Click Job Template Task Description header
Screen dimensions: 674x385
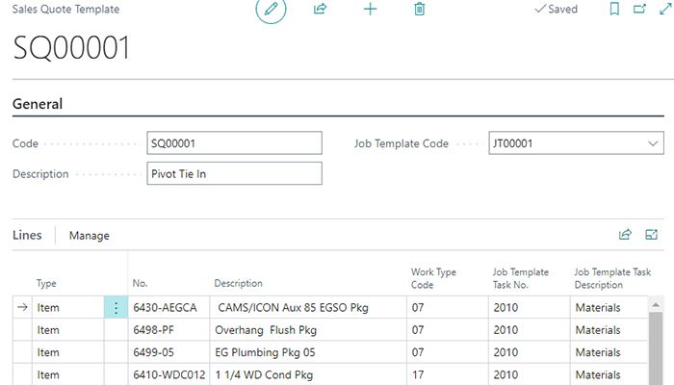click(612, 278)
